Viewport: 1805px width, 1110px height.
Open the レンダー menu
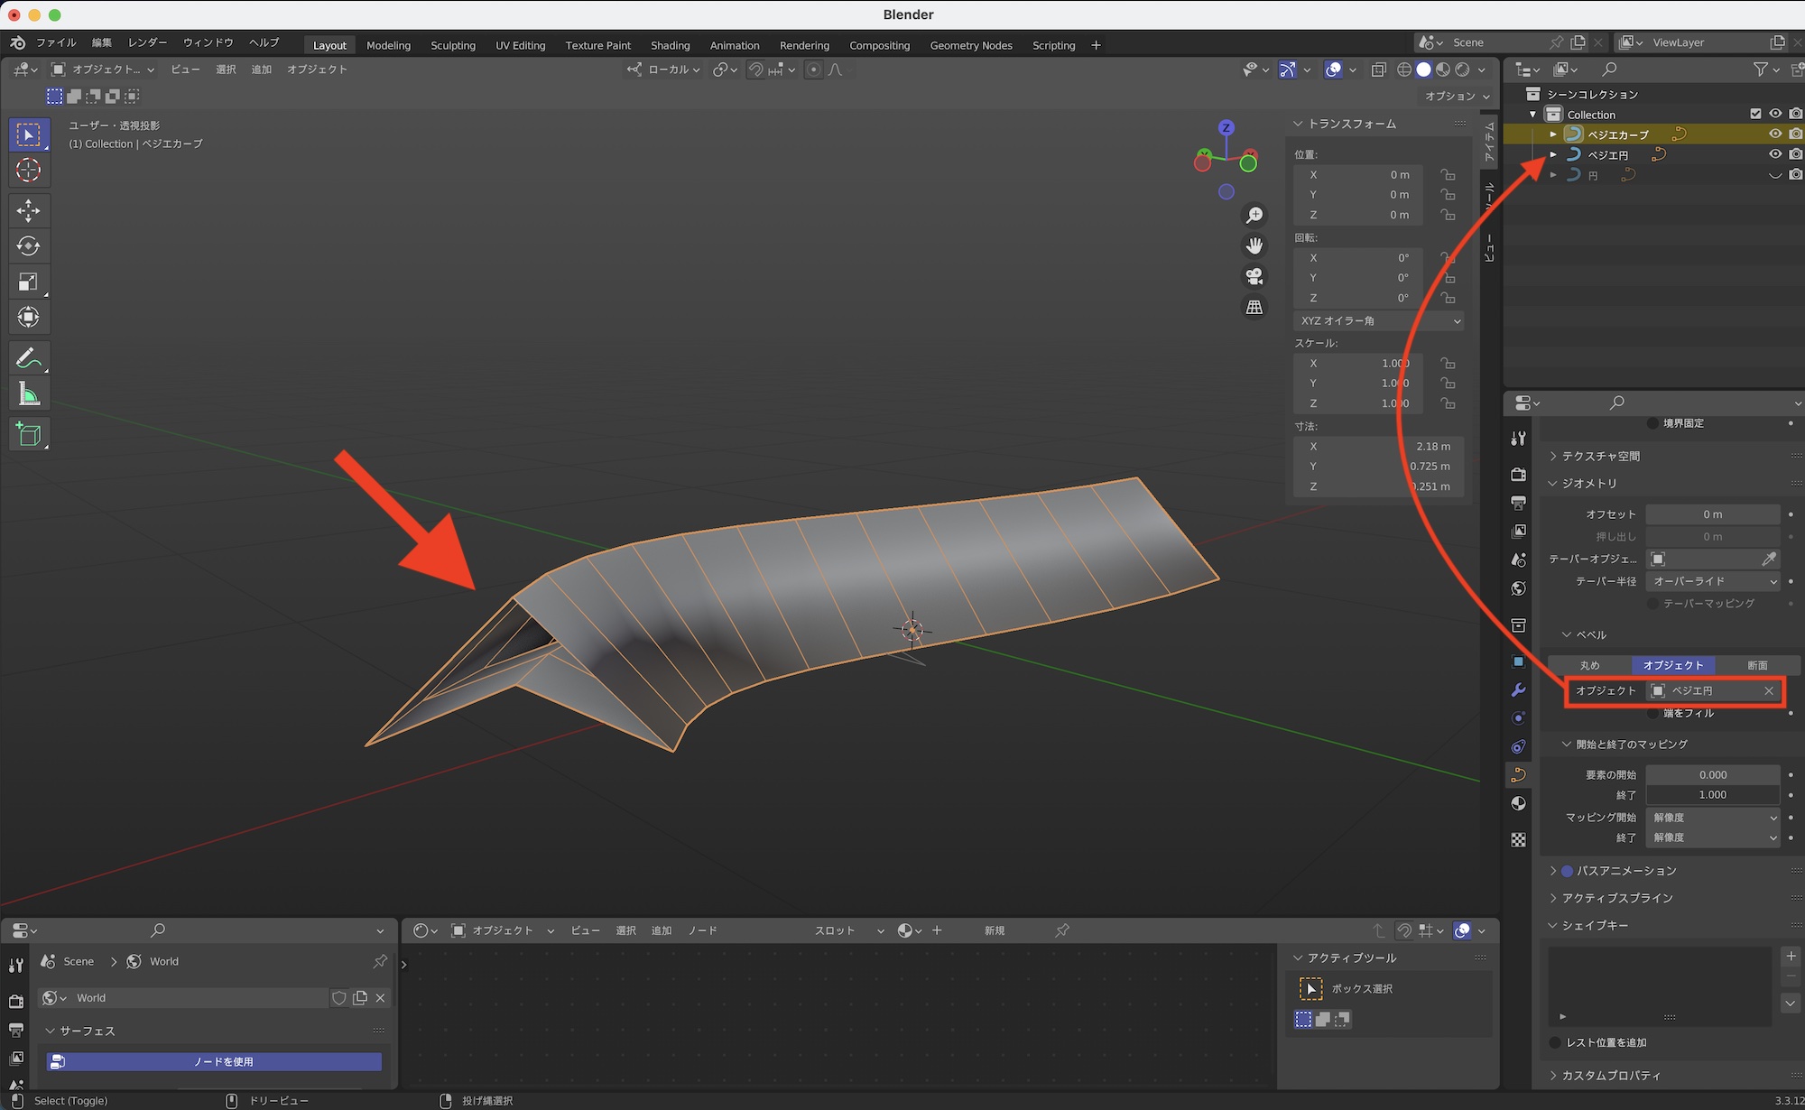(x=147, y=42)
